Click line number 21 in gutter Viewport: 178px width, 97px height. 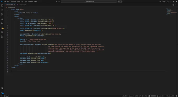(8, 45)
